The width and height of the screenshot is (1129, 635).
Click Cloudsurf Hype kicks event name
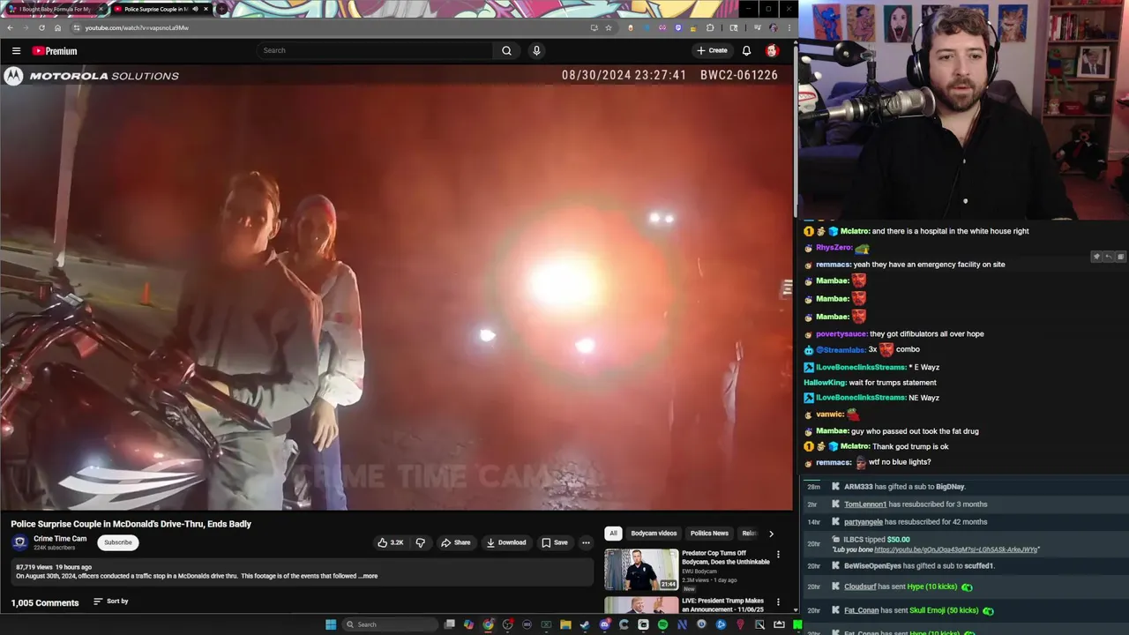(x=860, y=586)
